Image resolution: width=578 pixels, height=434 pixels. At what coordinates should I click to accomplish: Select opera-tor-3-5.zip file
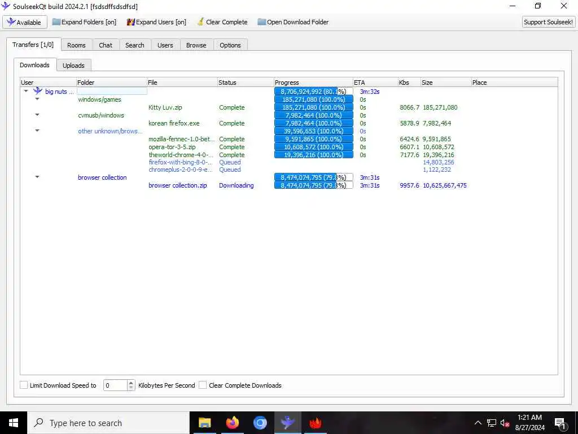coord(172,147)
